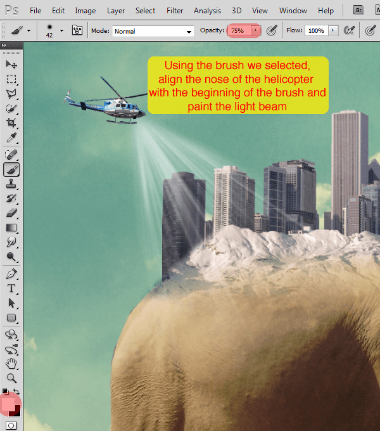Open foreground color picker swatch
380x431 pixels.
[8, 404]
